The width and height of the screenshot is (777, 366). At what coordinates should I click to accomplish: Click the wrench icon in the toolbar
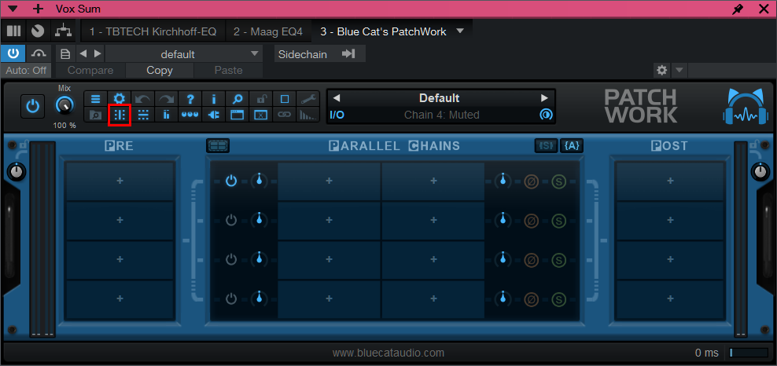point(308,100)
